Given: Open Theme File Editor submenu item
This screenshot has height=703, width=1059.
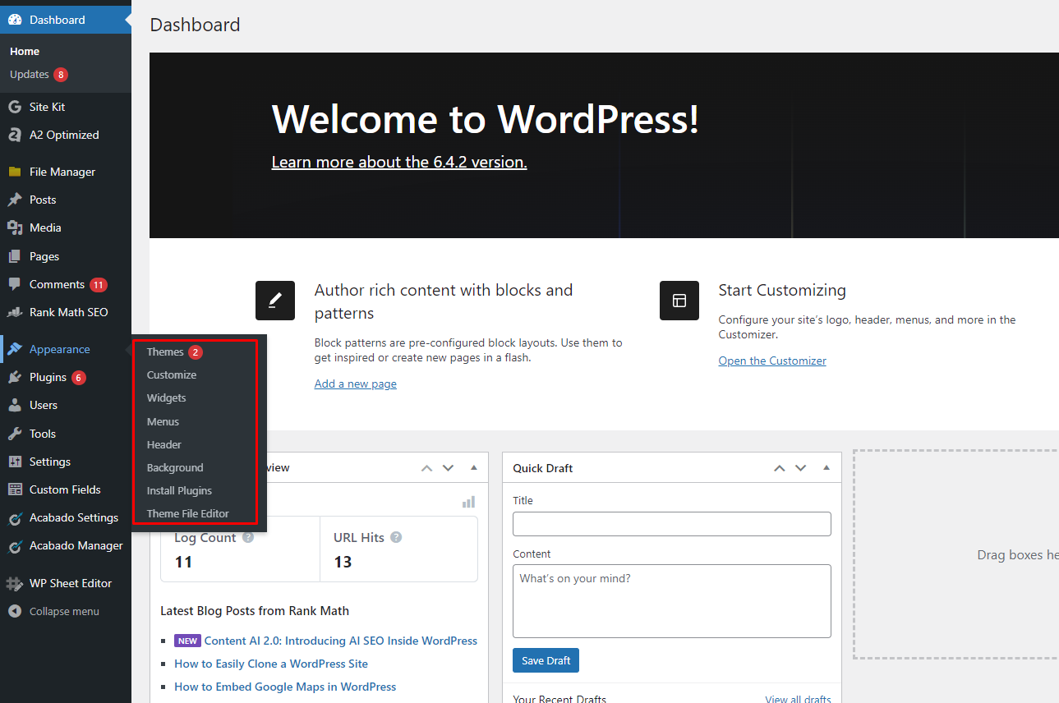Looking at the screenshot, I should tap(188, 513).
